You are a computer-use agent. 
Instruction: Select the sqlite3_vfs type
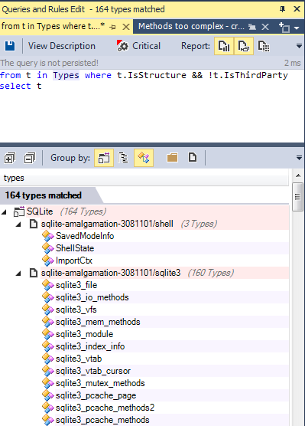76,310
